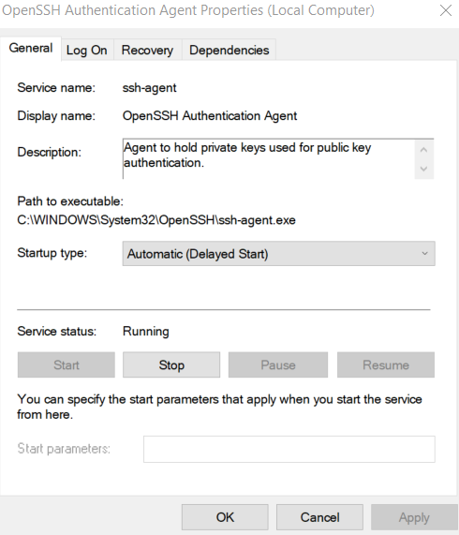Open the Dependencies tab
The height and width of the screenshot is (535, 459).
point(229,51)
